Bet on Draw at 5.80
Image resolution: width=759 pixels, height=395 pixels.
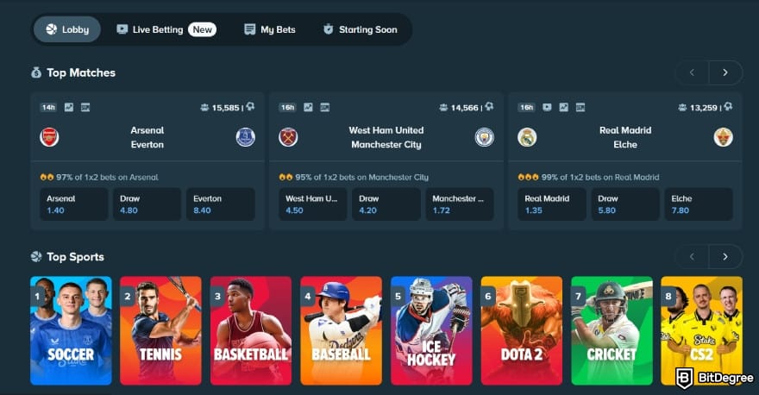point(625,204)
